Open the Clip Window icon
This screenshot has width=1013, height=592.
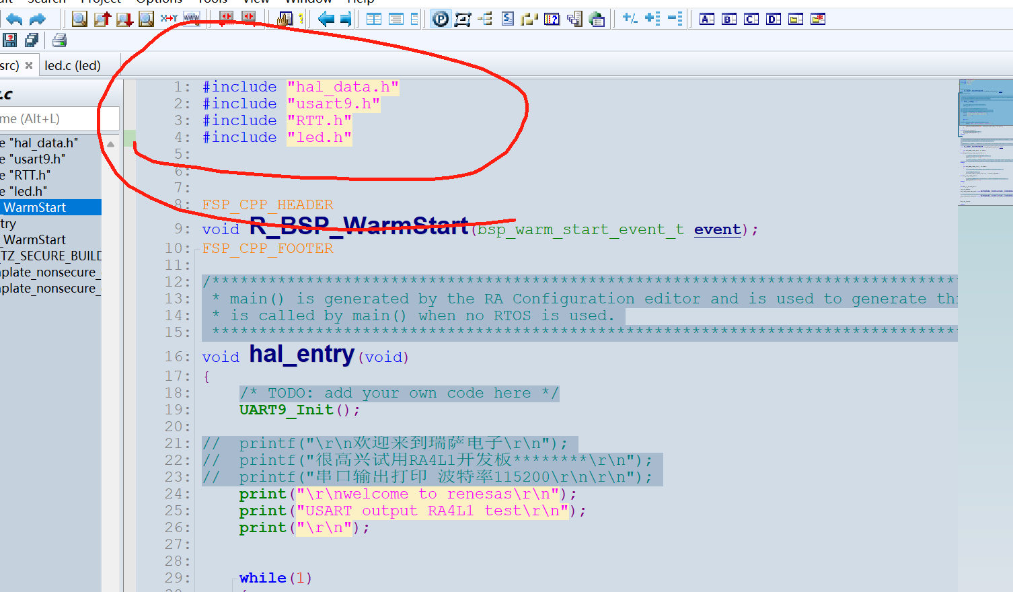[530, 19]
